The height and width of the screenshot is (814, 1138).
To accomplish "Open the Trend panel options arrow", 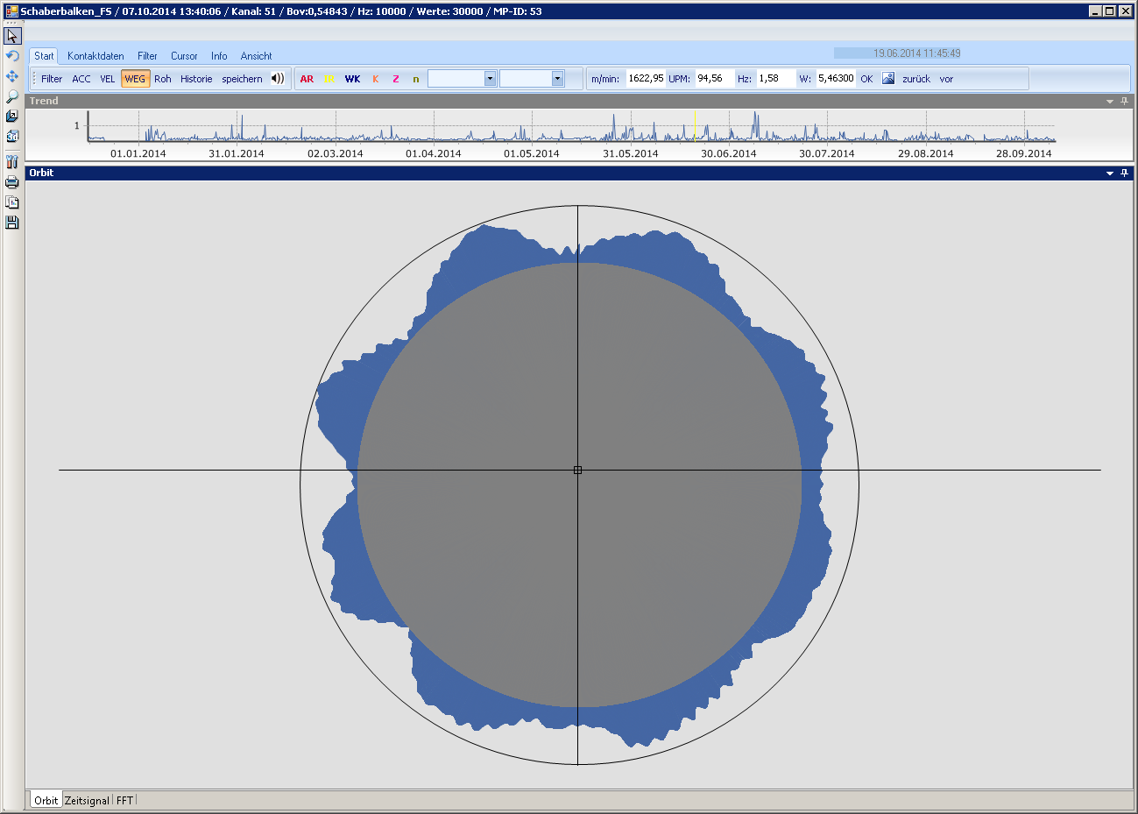I will click(1110, 102).
